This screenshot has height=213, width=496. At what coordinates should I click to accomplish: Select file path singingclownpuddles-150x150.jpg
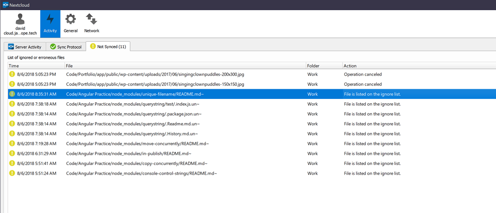155,84
